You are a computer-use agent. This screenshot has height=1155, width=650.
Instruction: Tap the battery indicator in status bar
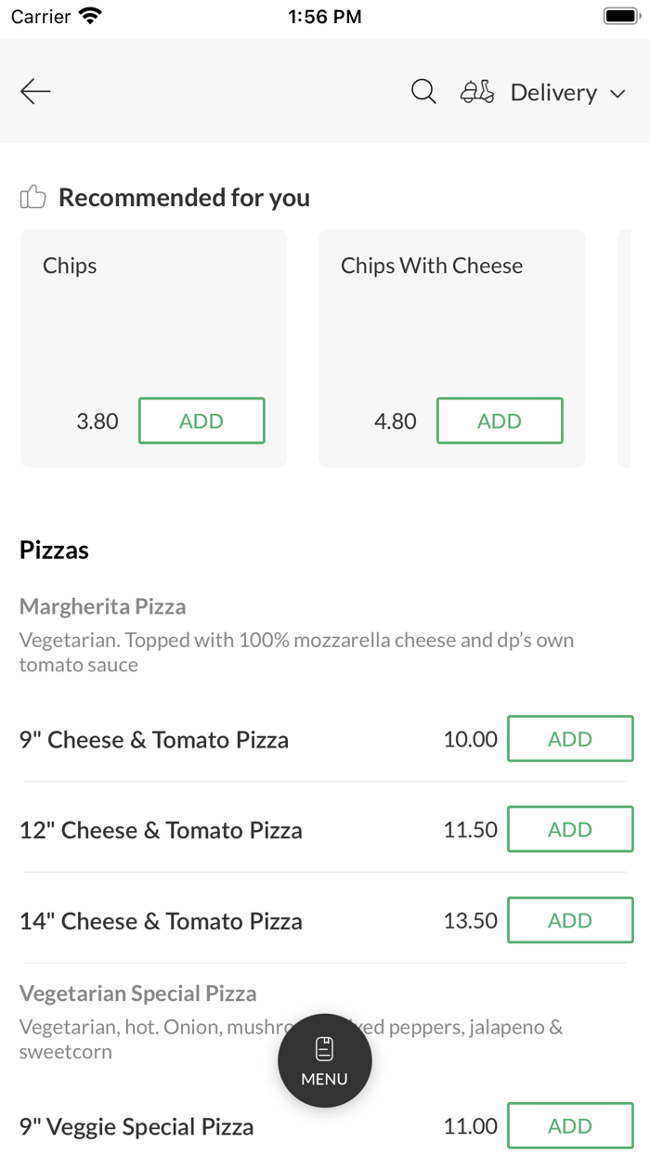tap(620, 15)
